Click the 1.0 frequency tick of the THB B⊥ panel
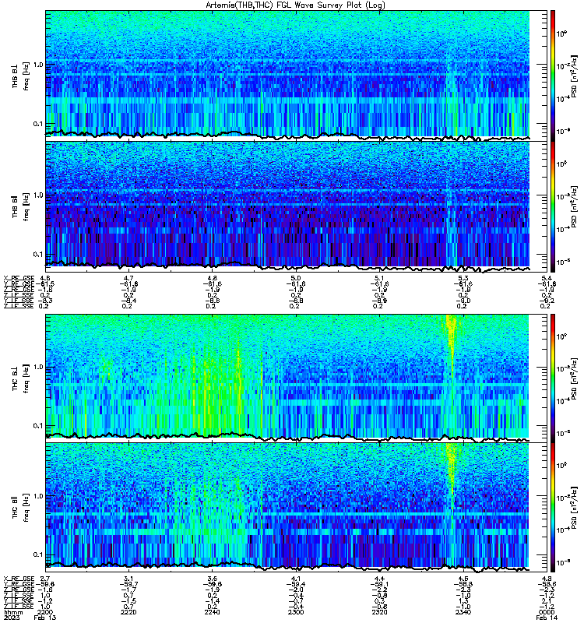 click(x=37, y=65)
